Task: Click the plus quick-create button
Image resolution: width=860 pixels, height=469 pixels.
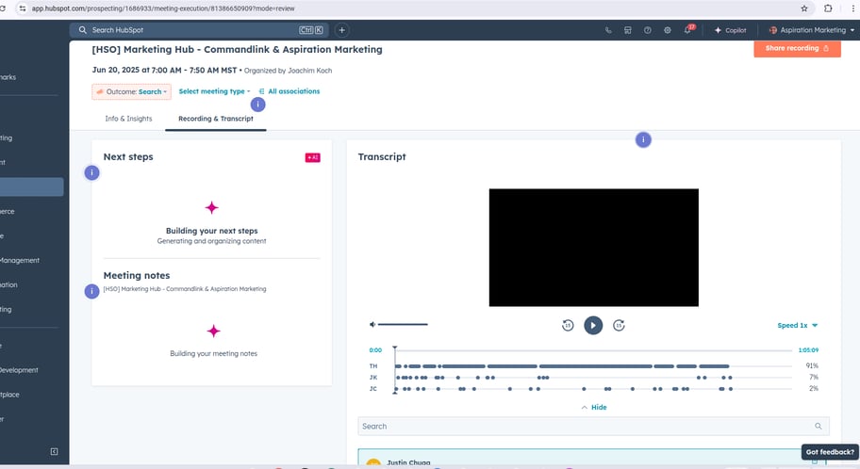Action: coord(341,30)
